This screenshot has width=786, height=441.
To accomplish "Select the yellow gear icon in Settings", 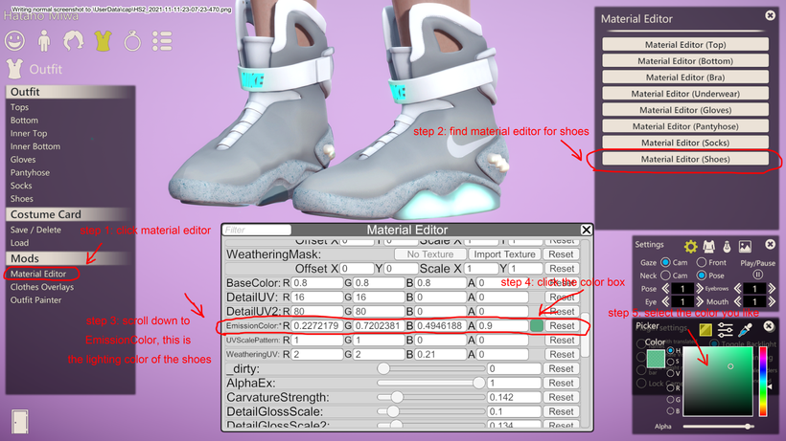I will click(691, 246).
